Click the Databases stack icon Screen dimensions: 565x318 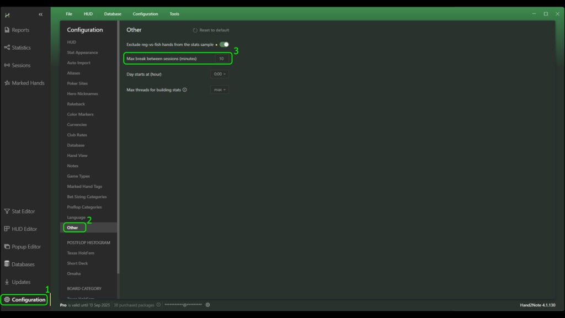[7, 264]
